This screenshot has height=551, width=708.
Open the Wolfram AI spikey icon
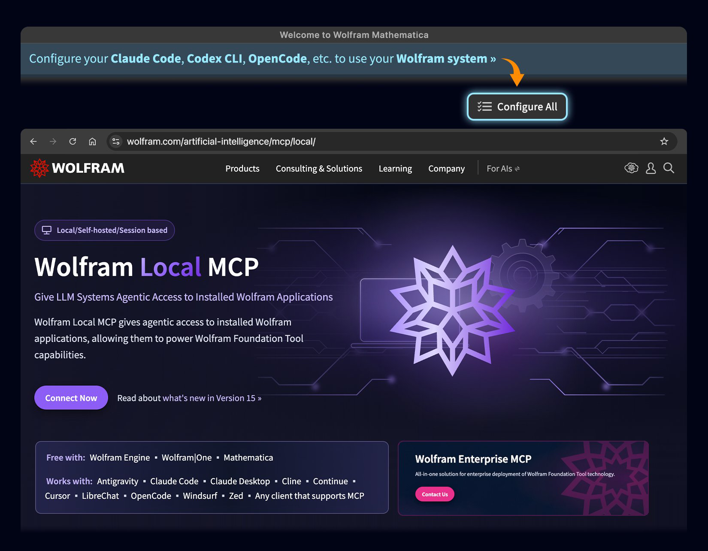tap(631, 168)
